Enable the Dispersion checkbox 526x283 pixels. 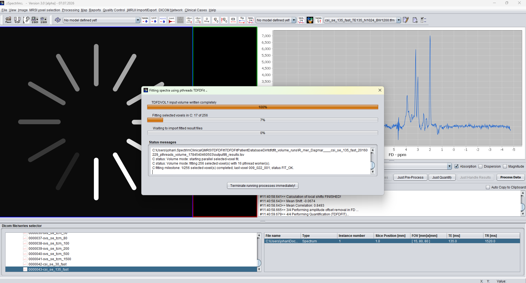click(x=480, y=166)
